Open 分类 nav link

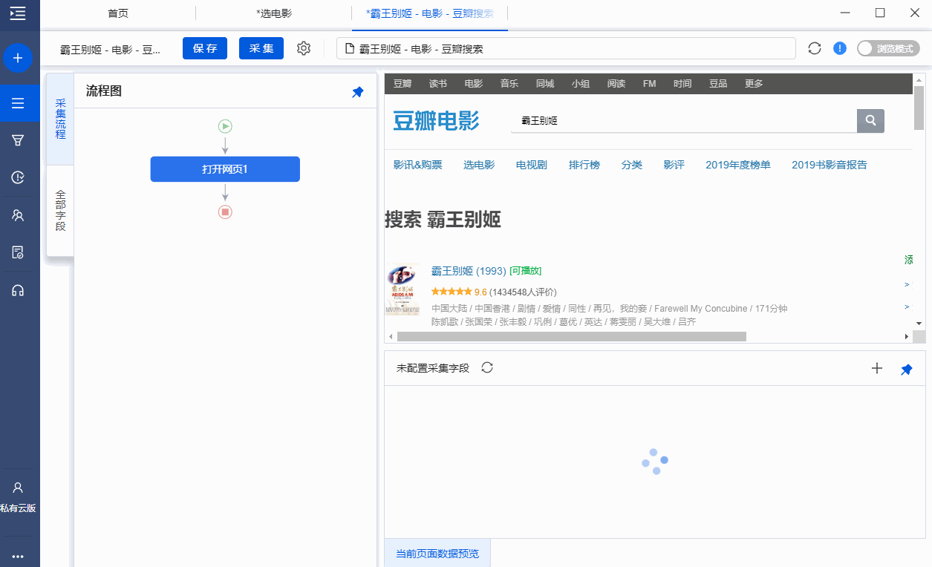click(x=632, y=165)
